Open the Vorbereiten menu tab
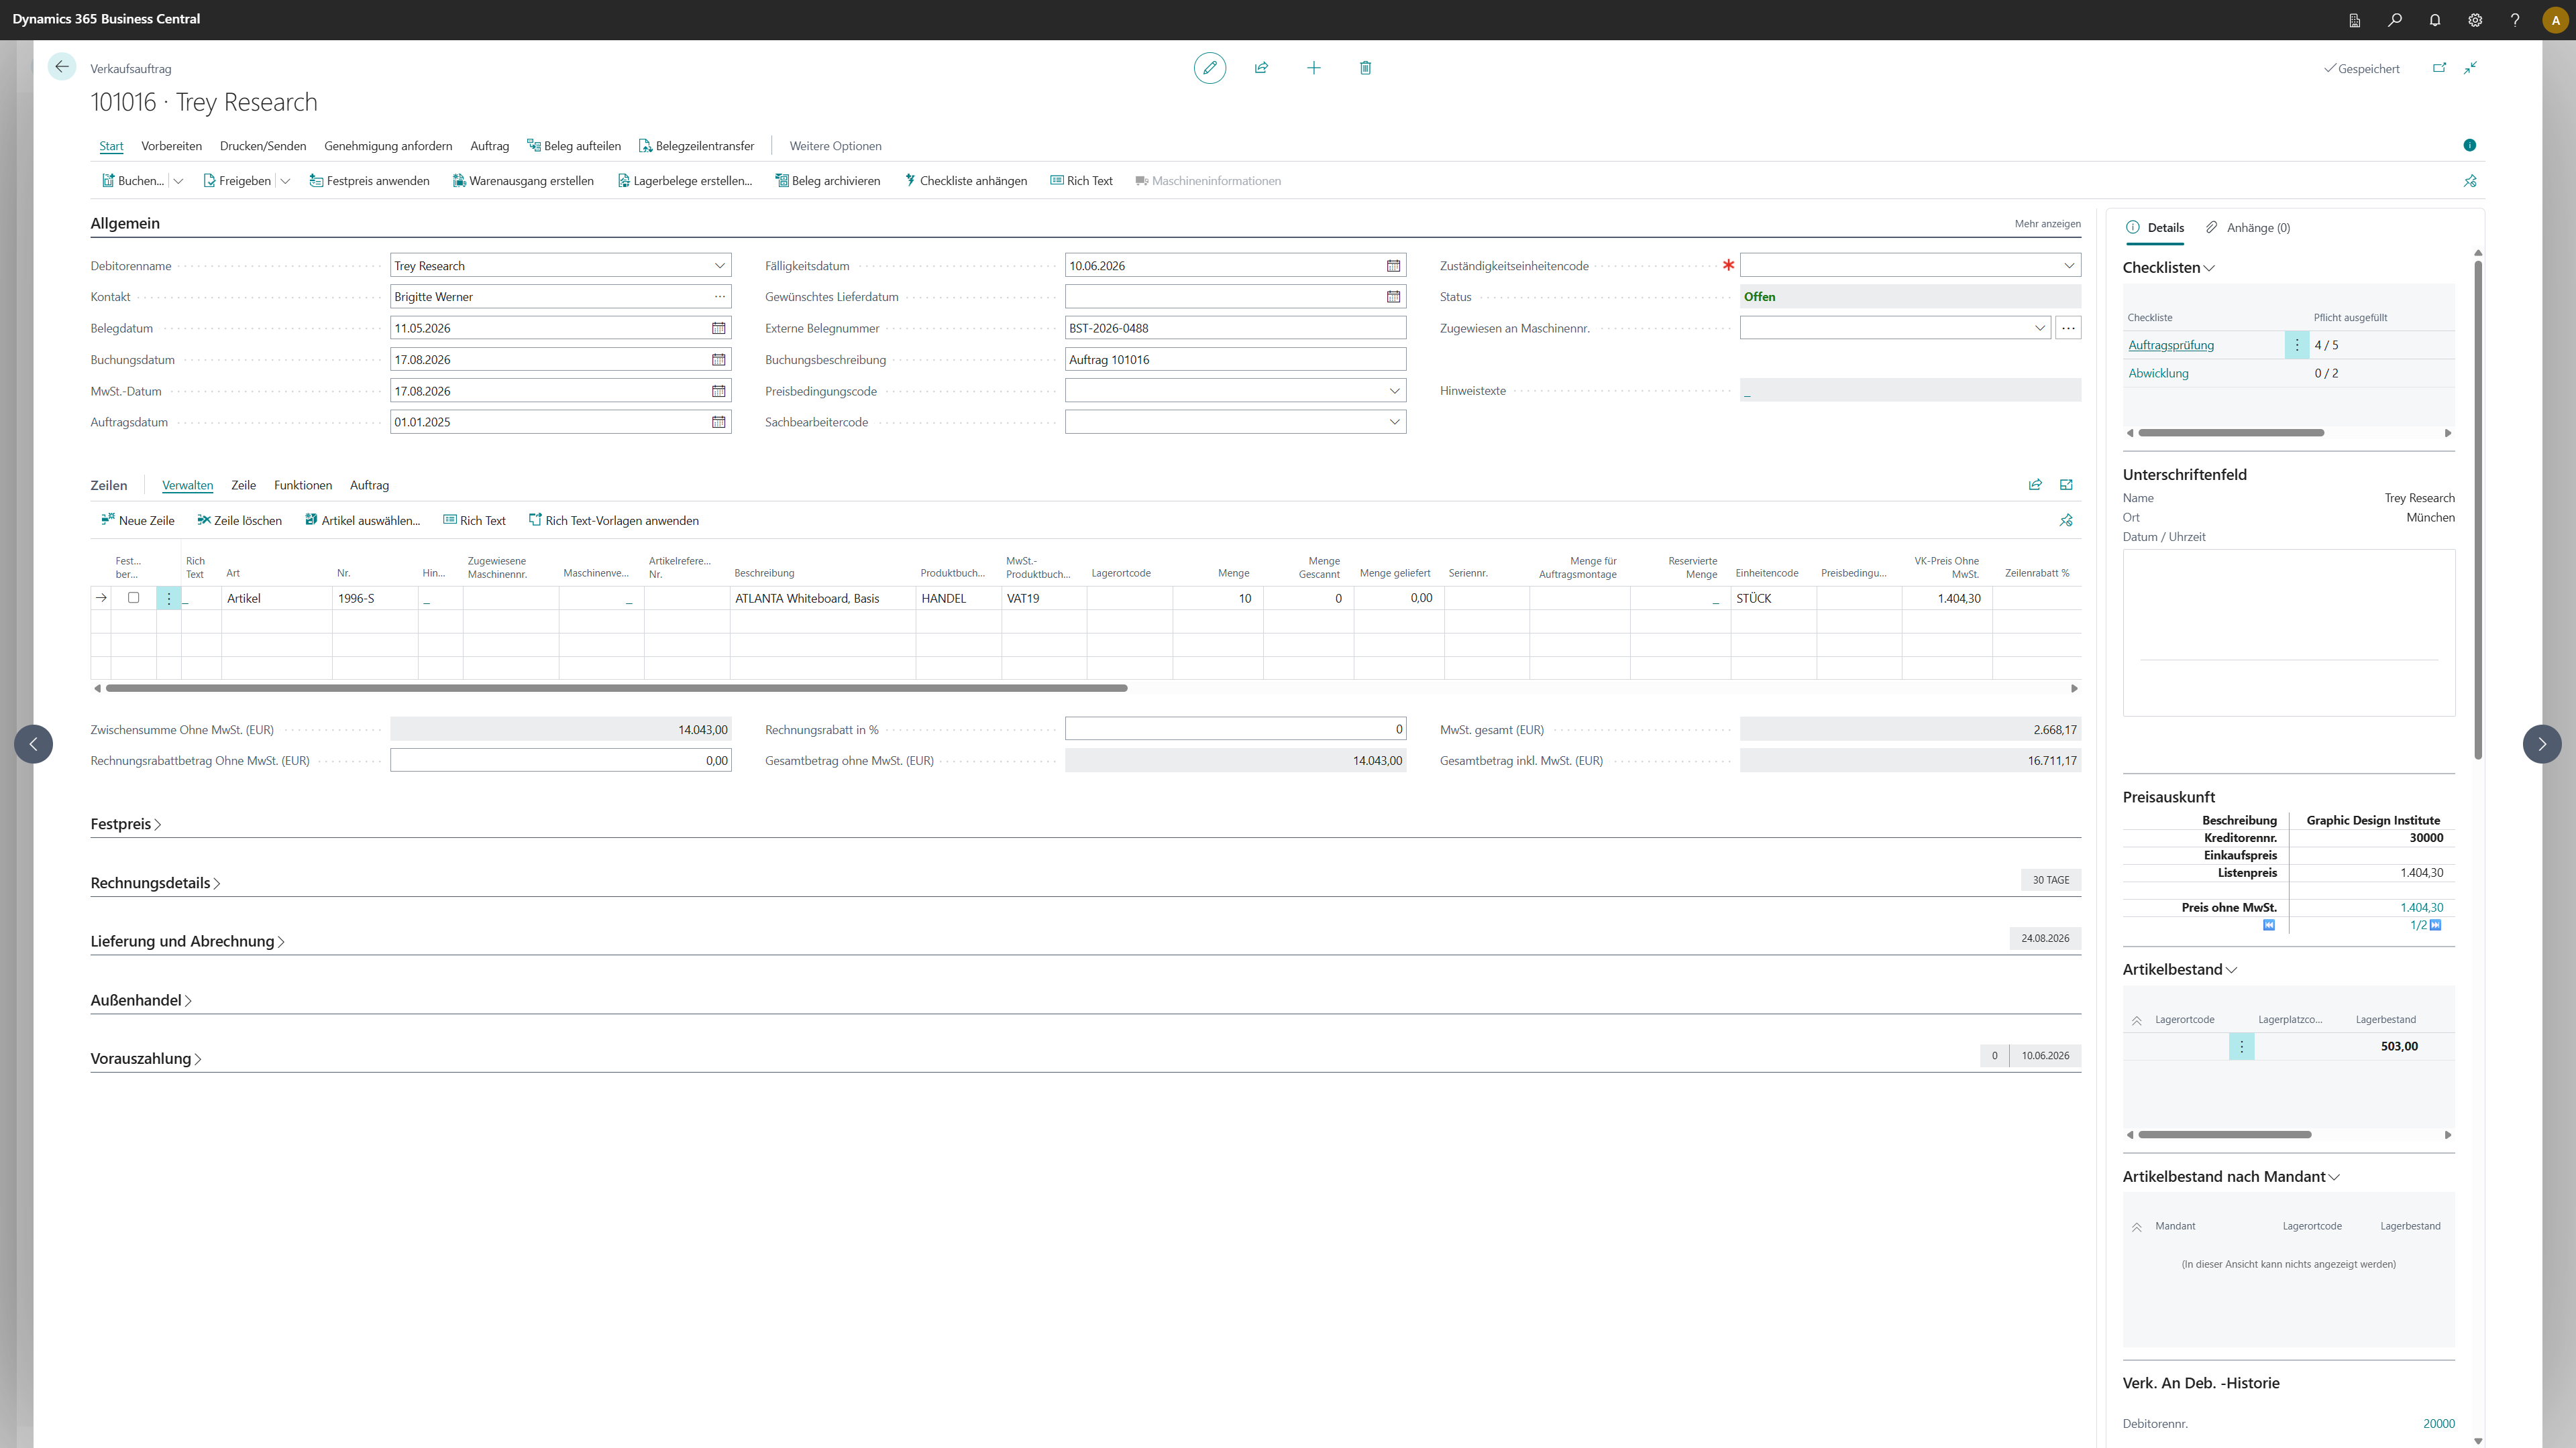 [x=171, y=146]
